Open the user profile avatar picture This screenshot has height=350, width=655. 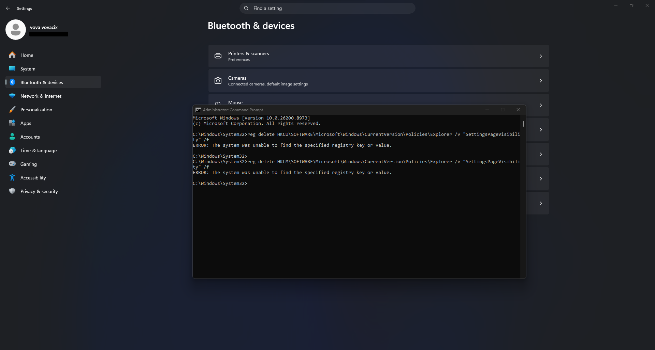[x=16, y=30]
